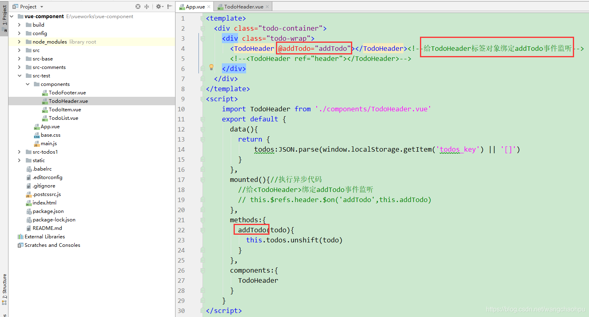Collapse the vue-component root folder

click(x=12, y=17)
